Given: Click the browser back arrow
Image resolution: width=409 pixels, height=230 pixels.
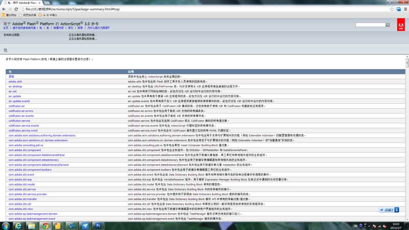Looking at the screenshot, I should tap(4, 9).
